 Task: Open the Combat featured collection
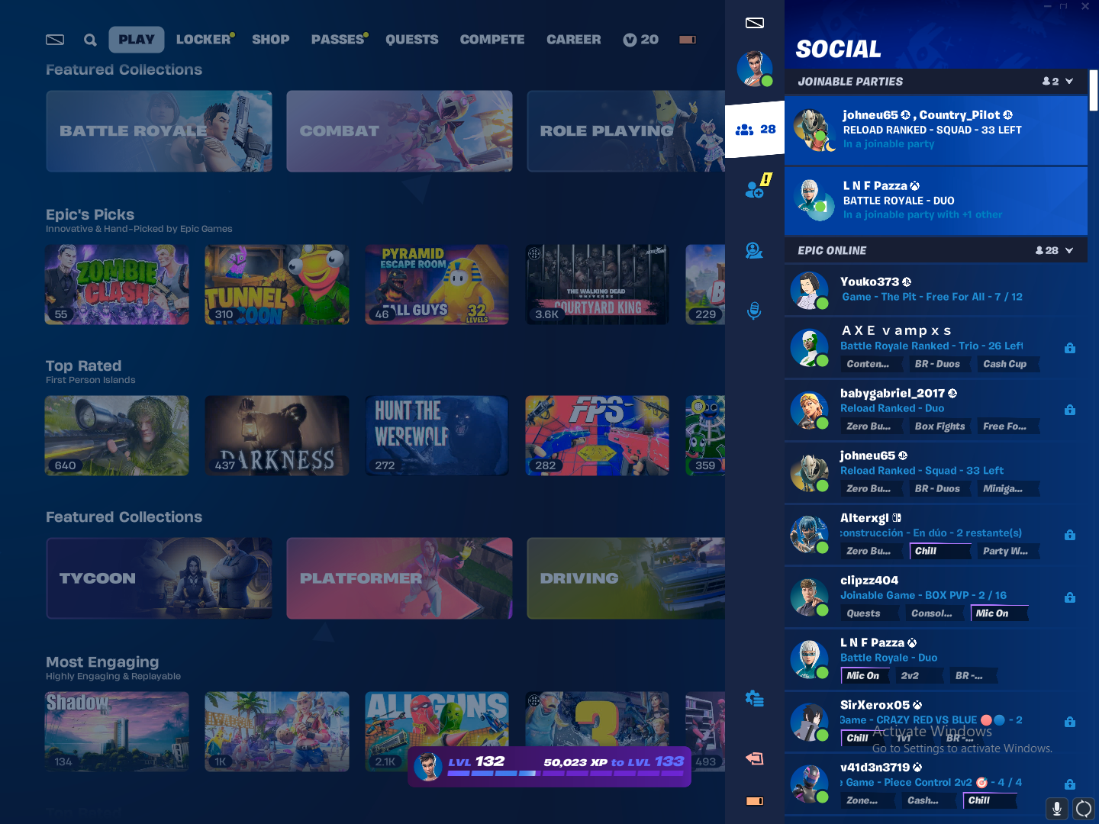[x=399, y=131]
